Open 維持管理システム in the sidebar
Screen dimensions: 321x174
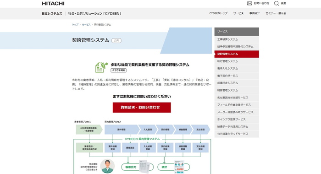tap(237, 90)
